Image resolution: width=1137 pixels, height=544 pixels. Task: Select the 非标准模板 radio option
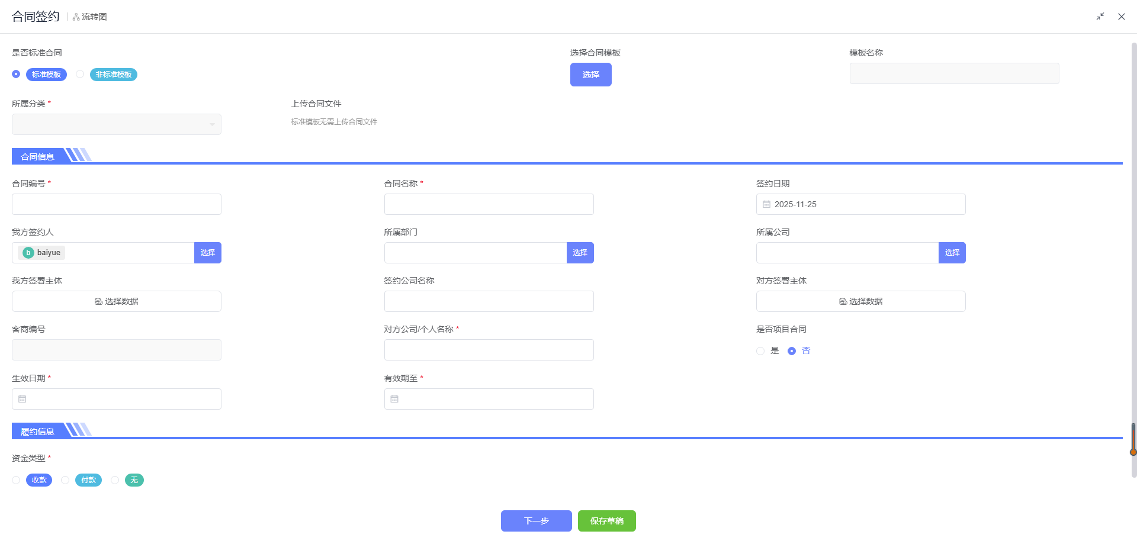click(80, 75)
